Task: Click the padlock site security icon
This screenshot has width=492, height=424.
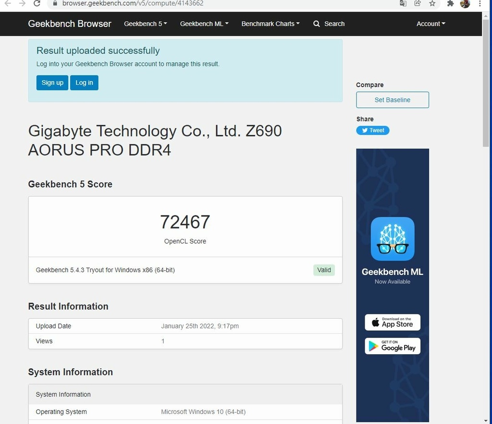Action: [55, 3]
